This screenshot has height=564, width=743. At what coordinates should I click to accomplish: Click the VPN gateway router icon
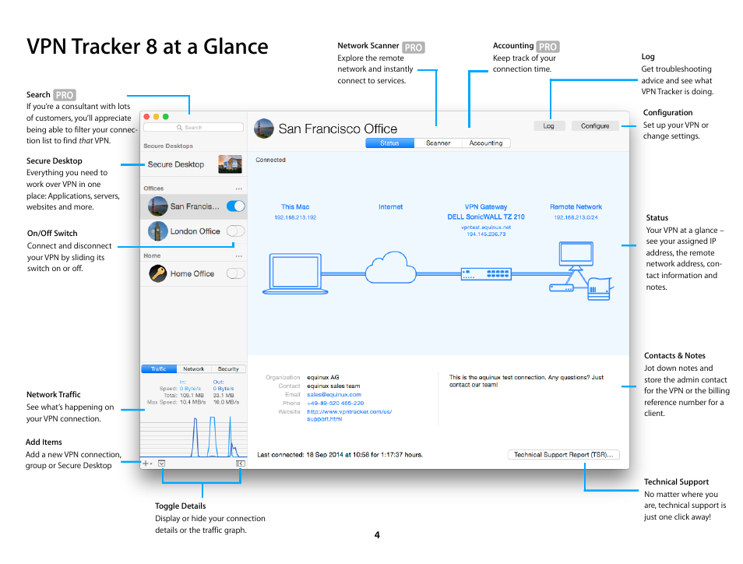[486, 274]
